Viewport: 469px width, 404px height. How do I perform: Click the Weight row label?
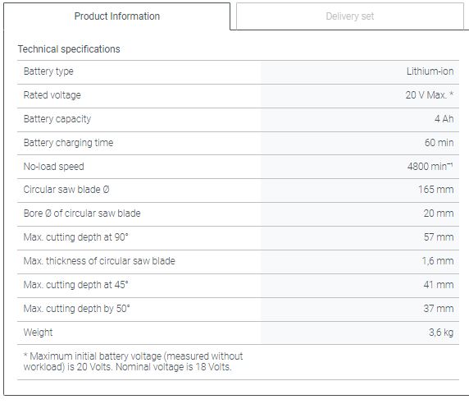[38, 333]
